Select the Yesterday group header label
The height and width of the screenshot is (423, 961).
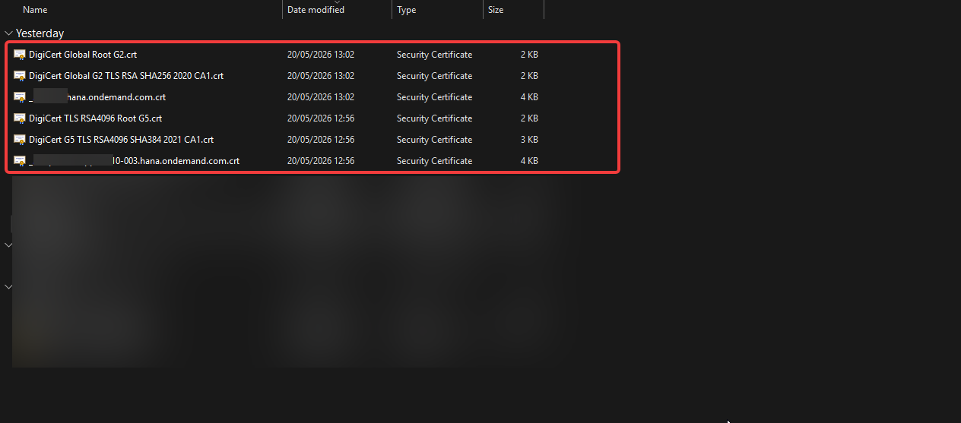40,33
